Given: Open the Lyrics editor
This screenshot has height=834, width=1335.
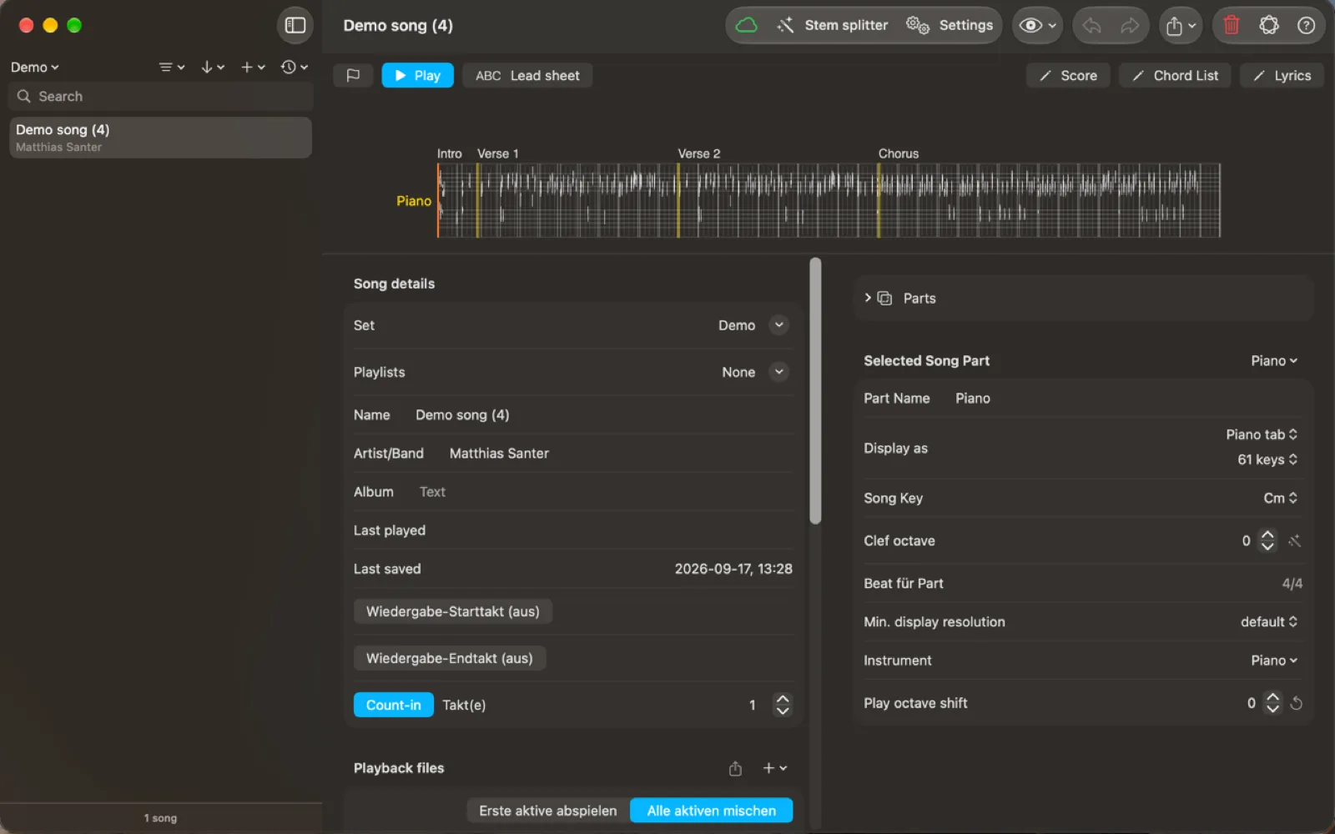Looking at the screenshot, I should pyautogui.click(x=1282, y=75).
